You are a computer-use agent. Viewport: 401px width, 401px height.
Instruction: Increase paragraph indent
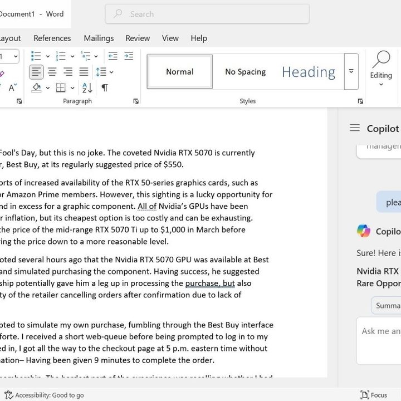[129, 56]
